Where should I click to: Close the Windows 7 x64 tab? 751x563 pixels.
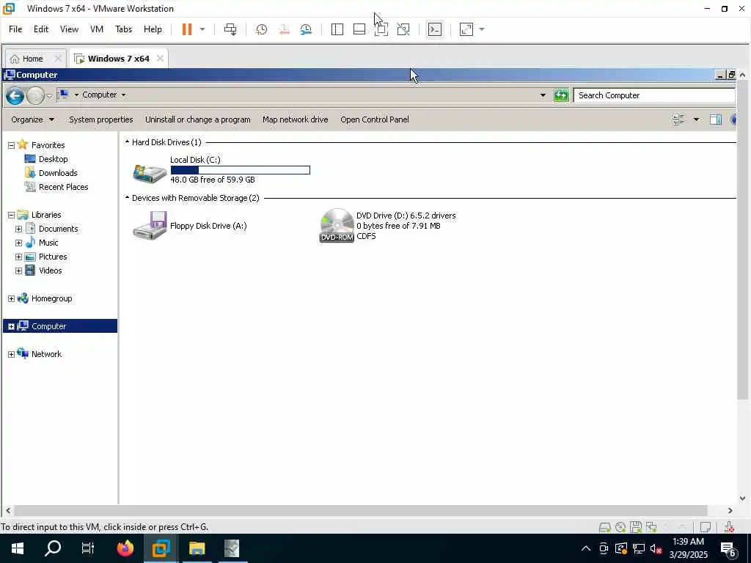160,59
